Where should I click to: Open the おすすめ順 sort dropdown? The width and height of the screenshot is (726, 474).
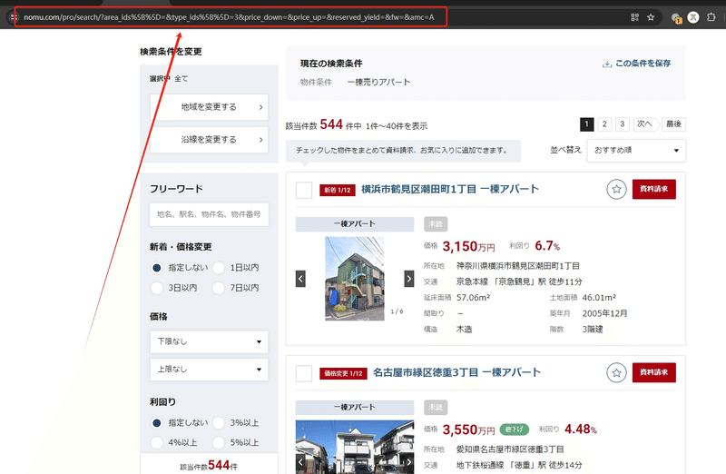tap(636, 151)
